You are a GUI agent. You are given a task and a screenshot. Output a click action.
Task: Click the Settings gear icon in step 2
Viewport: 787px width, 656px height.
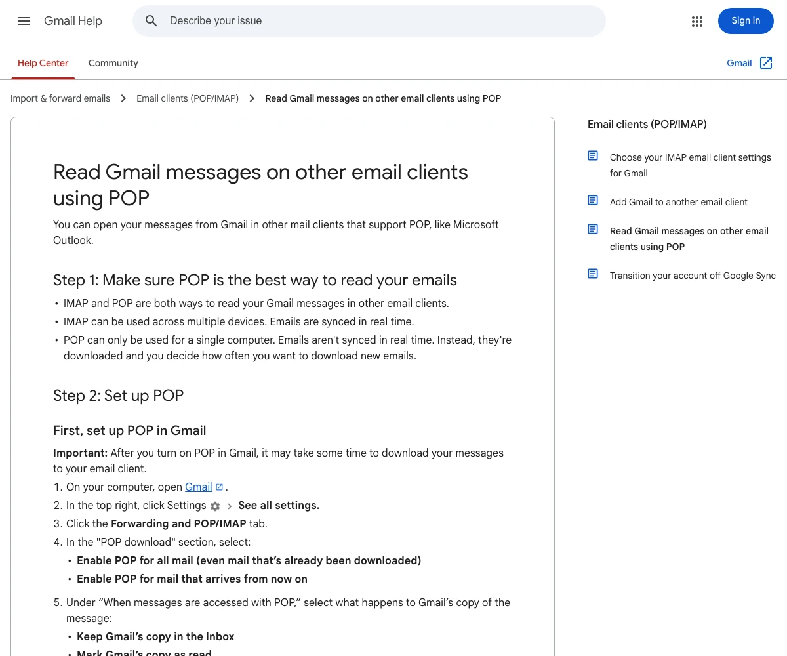coord(215,506)
